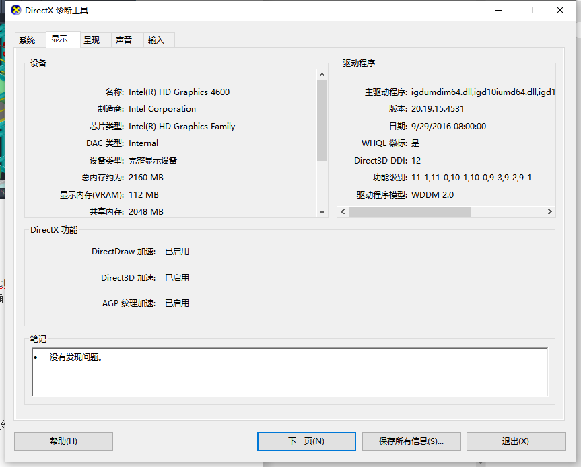The width and height of the screenshot is (581, 467).
Task: Click the 退出(X) button
Action: [516, 441]
